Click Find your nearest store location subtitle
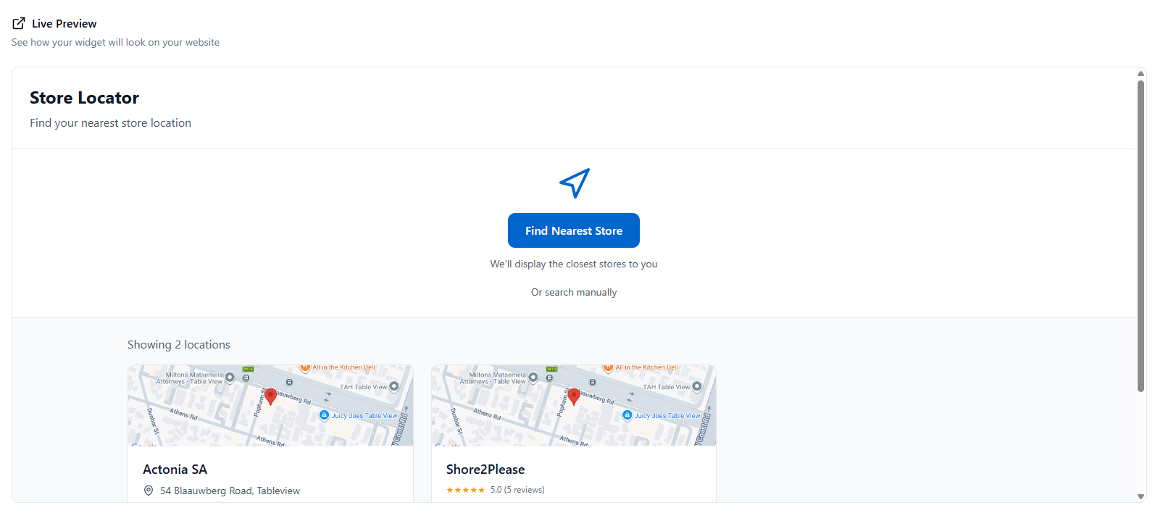1155x513 pixels. pyautogui.click(x=110, y=123)
